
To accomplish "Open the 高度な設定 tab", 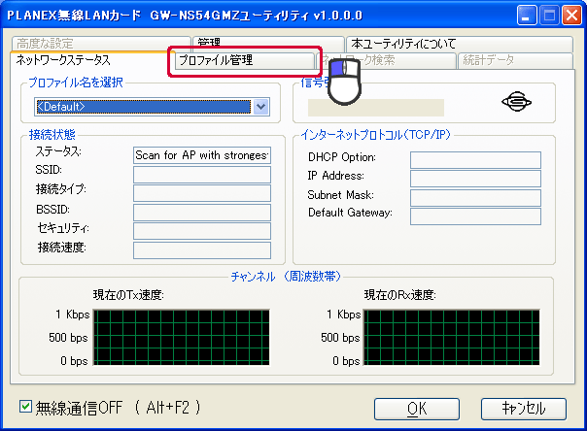I will pyautogui.click(x=101, y=44).
